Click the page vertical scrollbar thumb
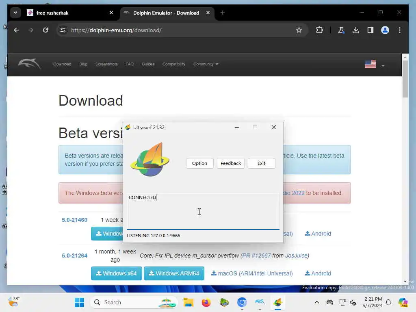This screenshot has height=312, width=416. 405,79
